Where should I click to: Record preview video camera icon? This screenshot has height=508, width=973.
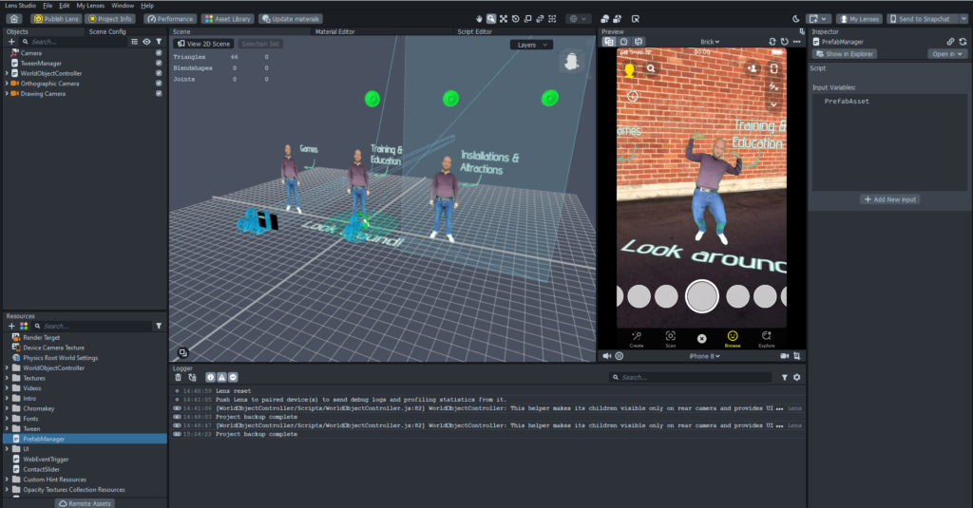pyautogui.click(x=784, y=356)
